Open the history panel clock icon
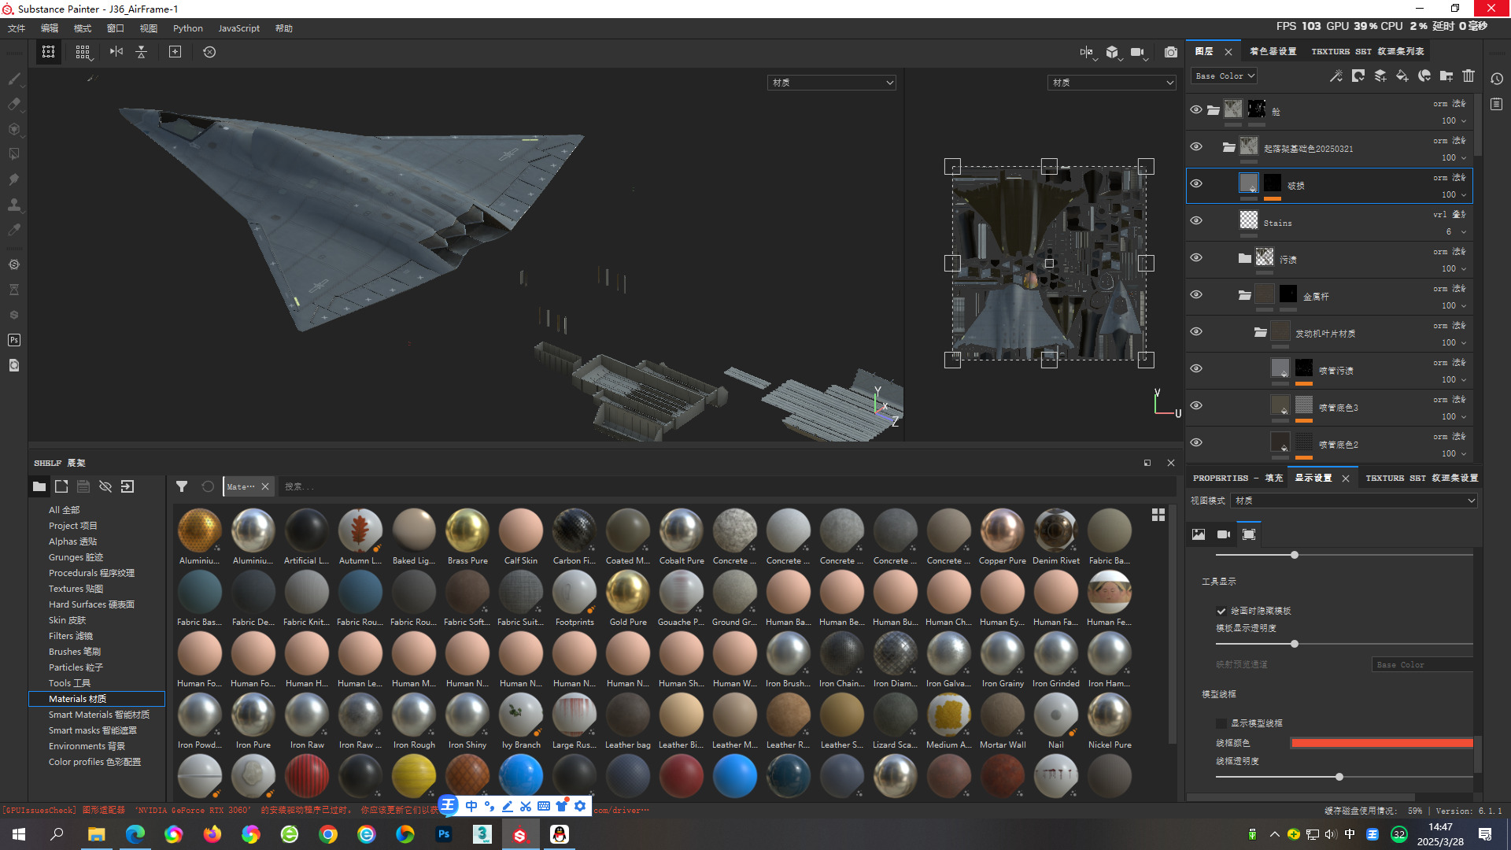This screenshot has width=1511, height=850. click(1497, 79)
